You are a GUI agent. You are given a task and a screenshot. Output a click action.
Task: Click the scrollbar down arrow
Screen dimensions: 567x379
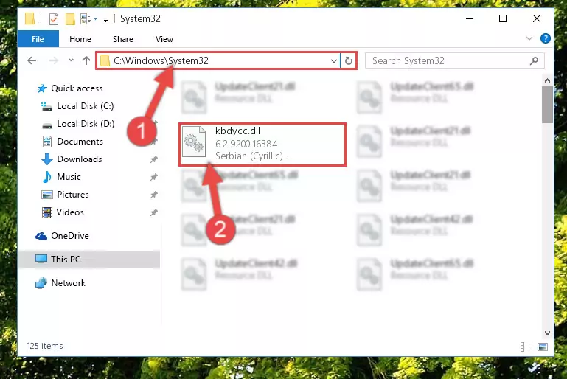[x=547, y=333]
